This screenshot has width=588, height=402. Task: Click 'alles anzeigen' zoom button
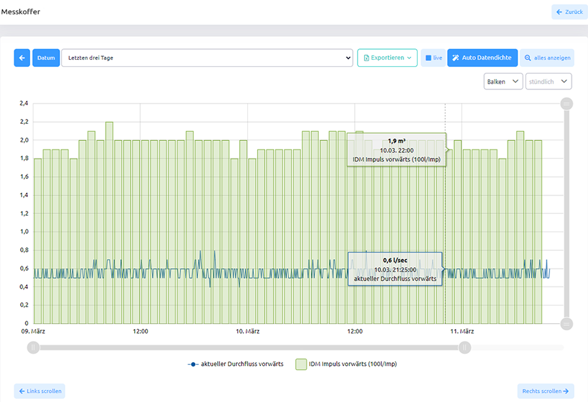[x=547, y=58]
